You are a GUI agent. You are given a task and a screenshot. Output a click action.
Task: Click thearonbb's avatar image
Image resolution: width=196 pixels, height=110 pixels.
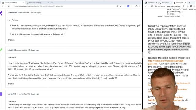1,13
